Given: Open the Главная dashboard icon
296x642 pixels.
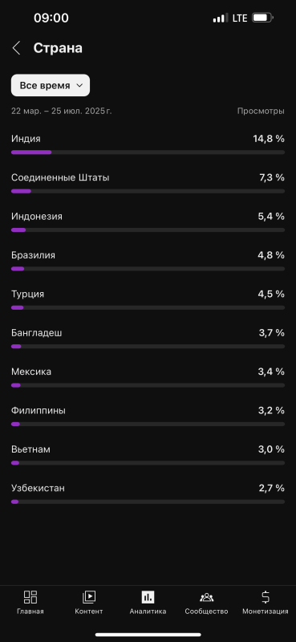Looking at the screenshot, I should click(x=30, y=597).
